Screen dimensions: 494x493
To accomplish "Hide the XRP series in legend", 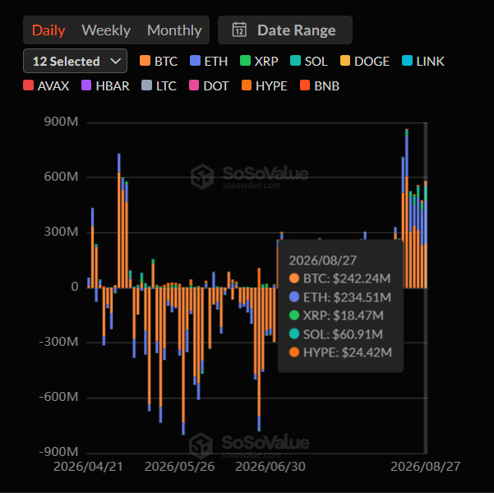I will point(259,61).
